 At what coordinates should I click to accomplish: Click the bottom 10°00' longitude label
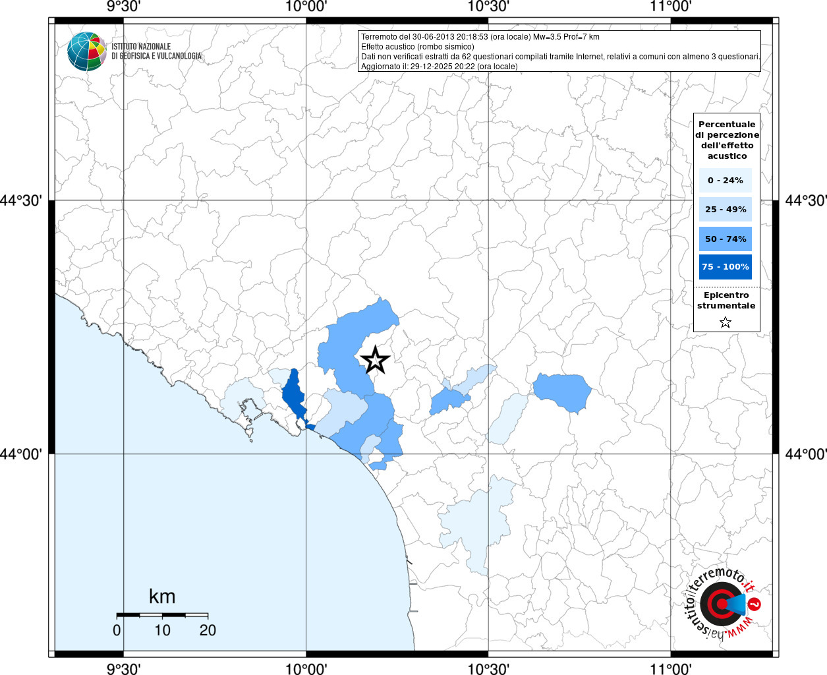point(306,668)
